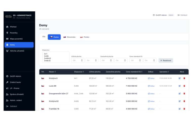
Task: Select 3+KK in the Dispozice list
Action: [x=46, y=56]
